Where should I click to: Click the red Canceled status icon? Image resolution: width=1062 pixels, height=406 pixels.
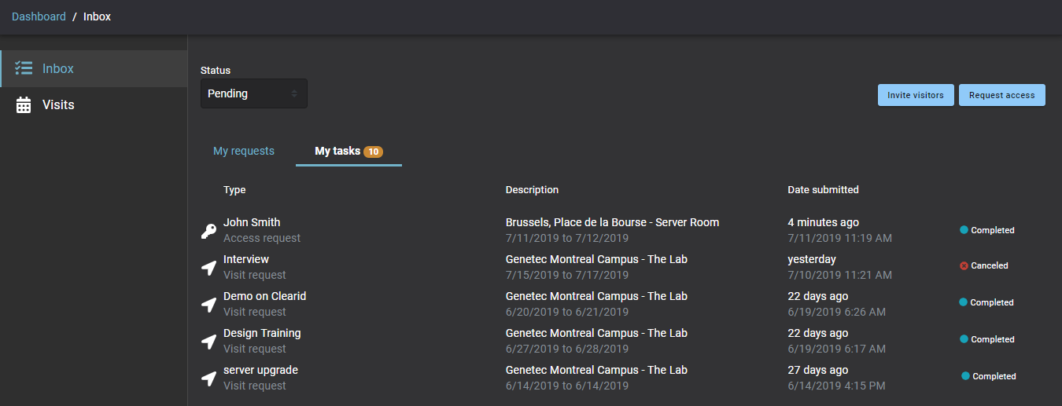point(964,266)
